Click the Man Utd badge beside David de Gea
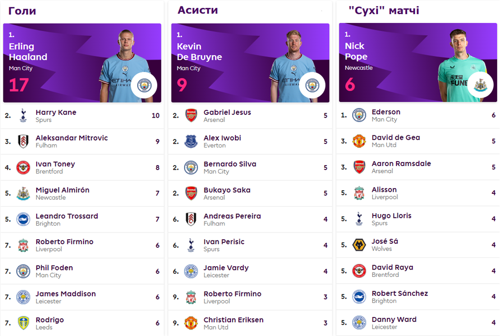 coord(359,141)
